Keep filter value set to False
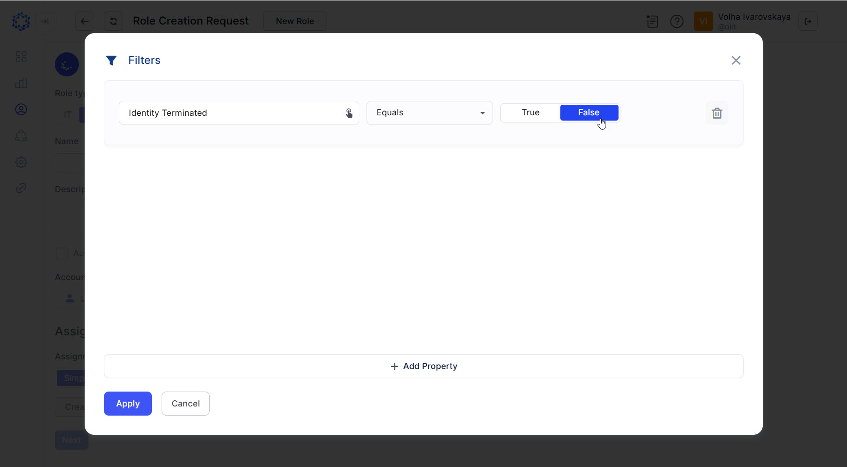The height and width of the screenshot is (467, 847). 589,112
